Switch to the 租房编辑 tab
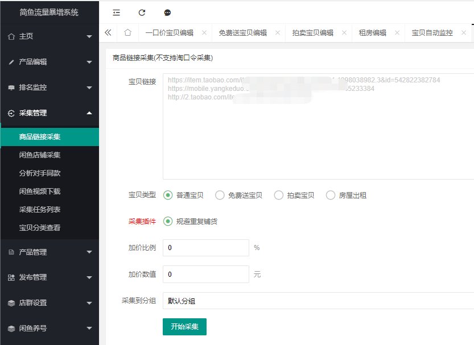The image size is (474, 345). [372, 33]
